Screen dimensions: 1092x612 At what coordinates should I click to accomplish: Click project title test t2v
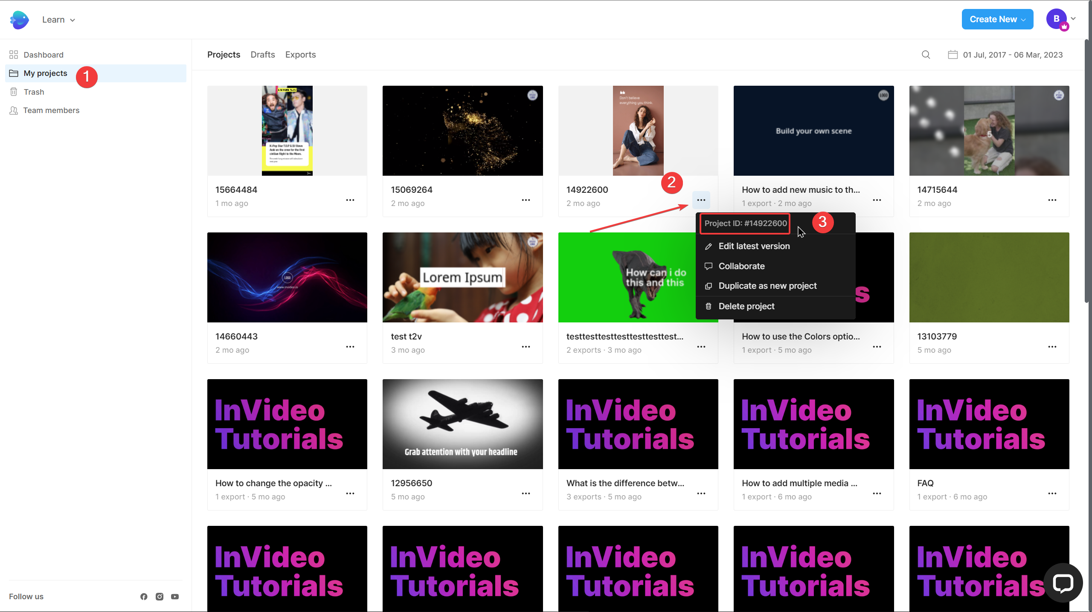[407, 336]
